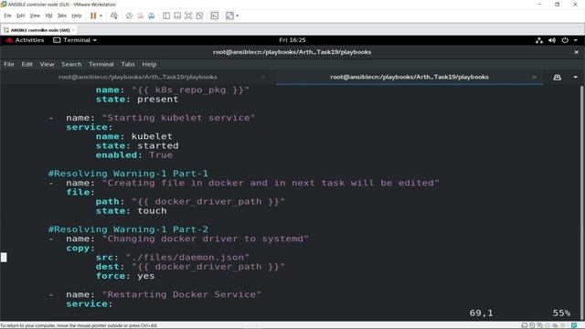The width and height of the screenshot is (585, 329).
Task: Open VMware VM menu
Action: click(x=48, y=16)
